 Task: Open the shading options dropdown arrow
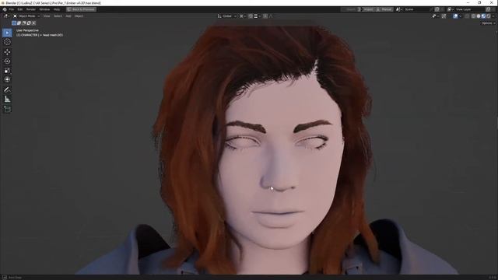[x=493, y=16]
